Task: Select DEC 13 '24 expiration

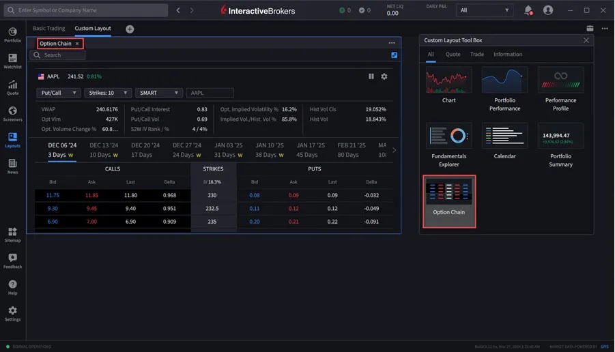Action: click(x=104, y=150)
